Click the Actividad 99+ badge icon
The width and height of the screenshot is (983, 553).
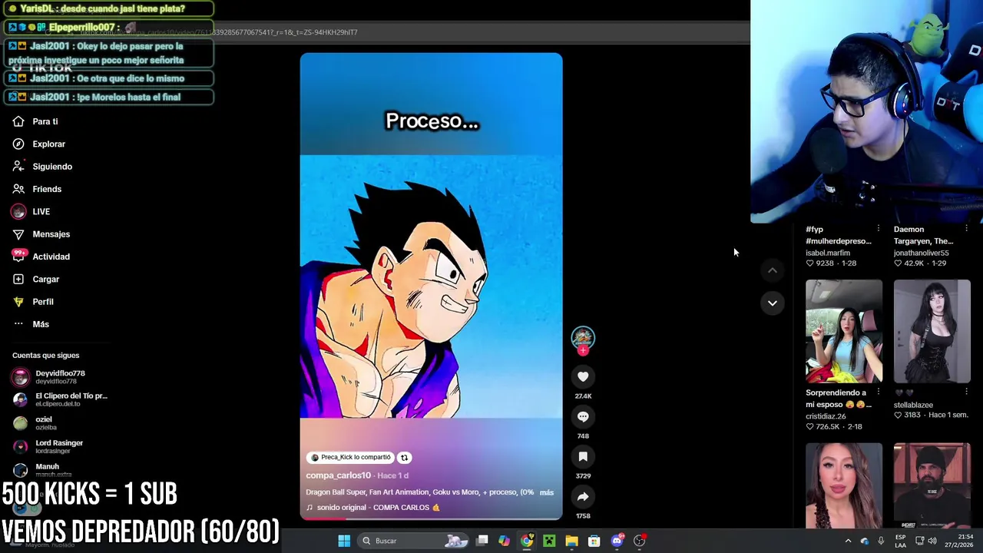(x=18, y=256)
